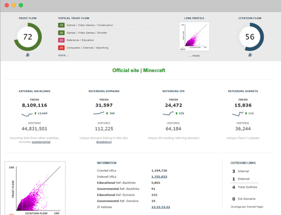Click fresh referring IPs value 24,472

173,105
